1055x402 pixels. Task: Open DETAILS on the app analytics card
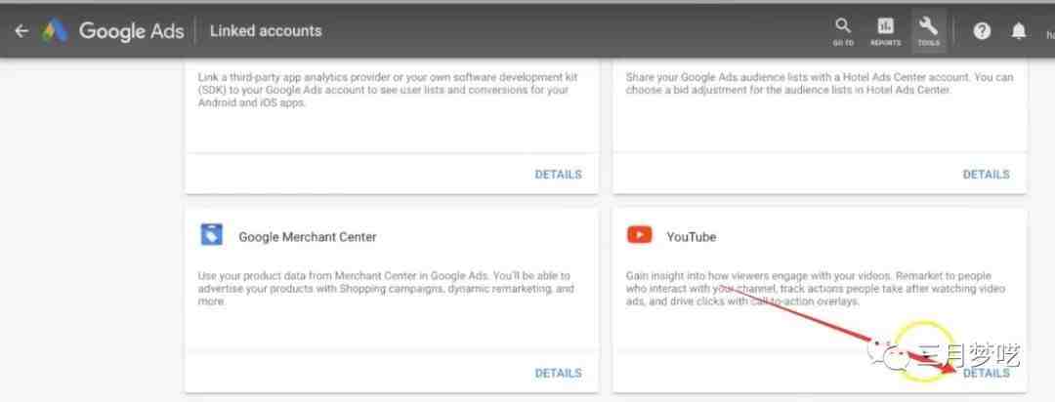[x=558, y=175]
